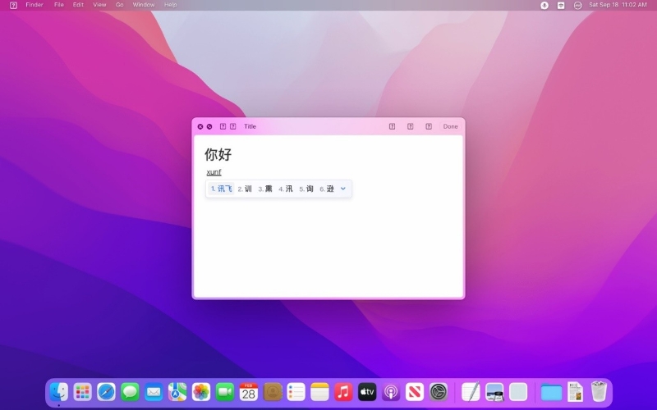Open Safari from the Dock

click(x=107, y=392)
